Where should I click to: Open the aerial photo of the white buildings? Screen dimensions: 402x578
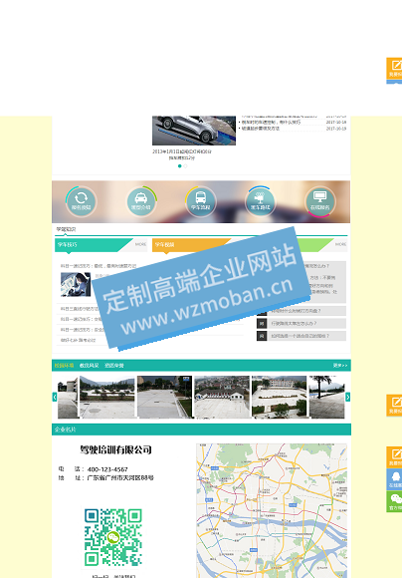(222, 397)
